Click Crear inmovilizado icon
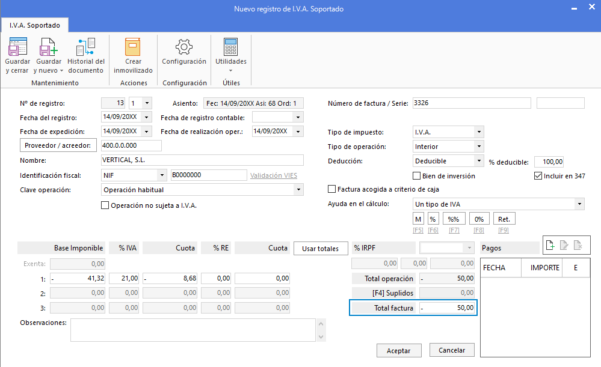 click(x=133, y=47)
